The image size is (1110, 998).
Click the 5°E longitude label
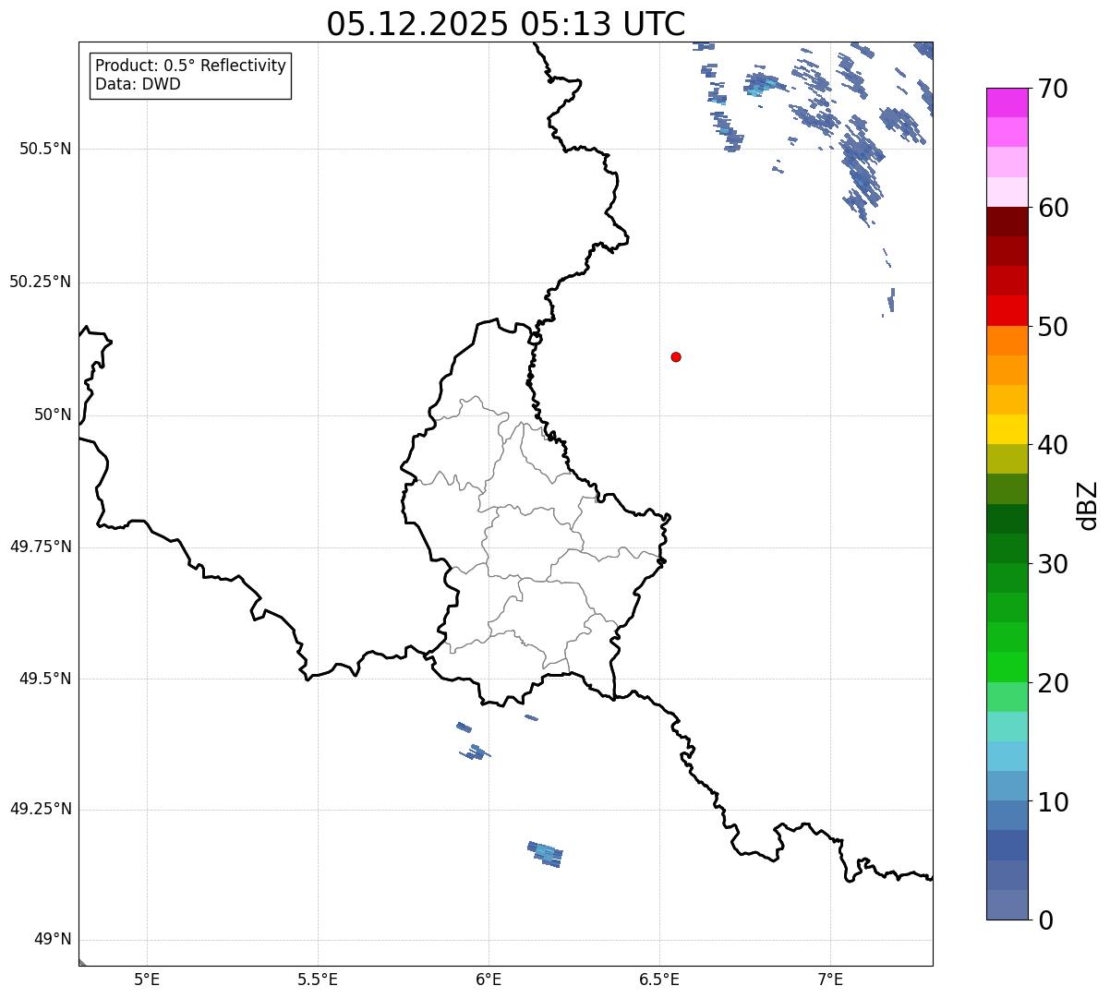click(147, 979)
